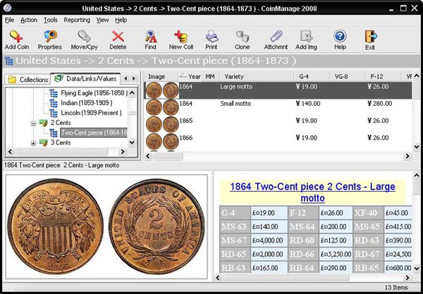The image size is (423, 294).
Task: Clone the selected coin
Action: pos(243,39)
